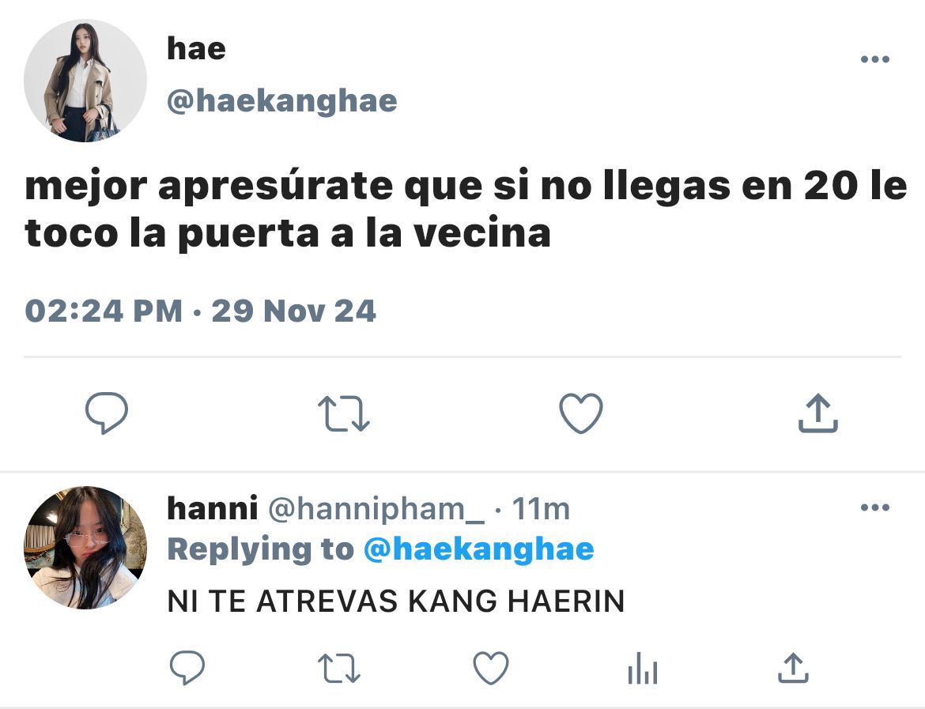This screenshot has width=925, height=709.
Task: Visit the @hannipham_ handle
Action: [376, 509]
